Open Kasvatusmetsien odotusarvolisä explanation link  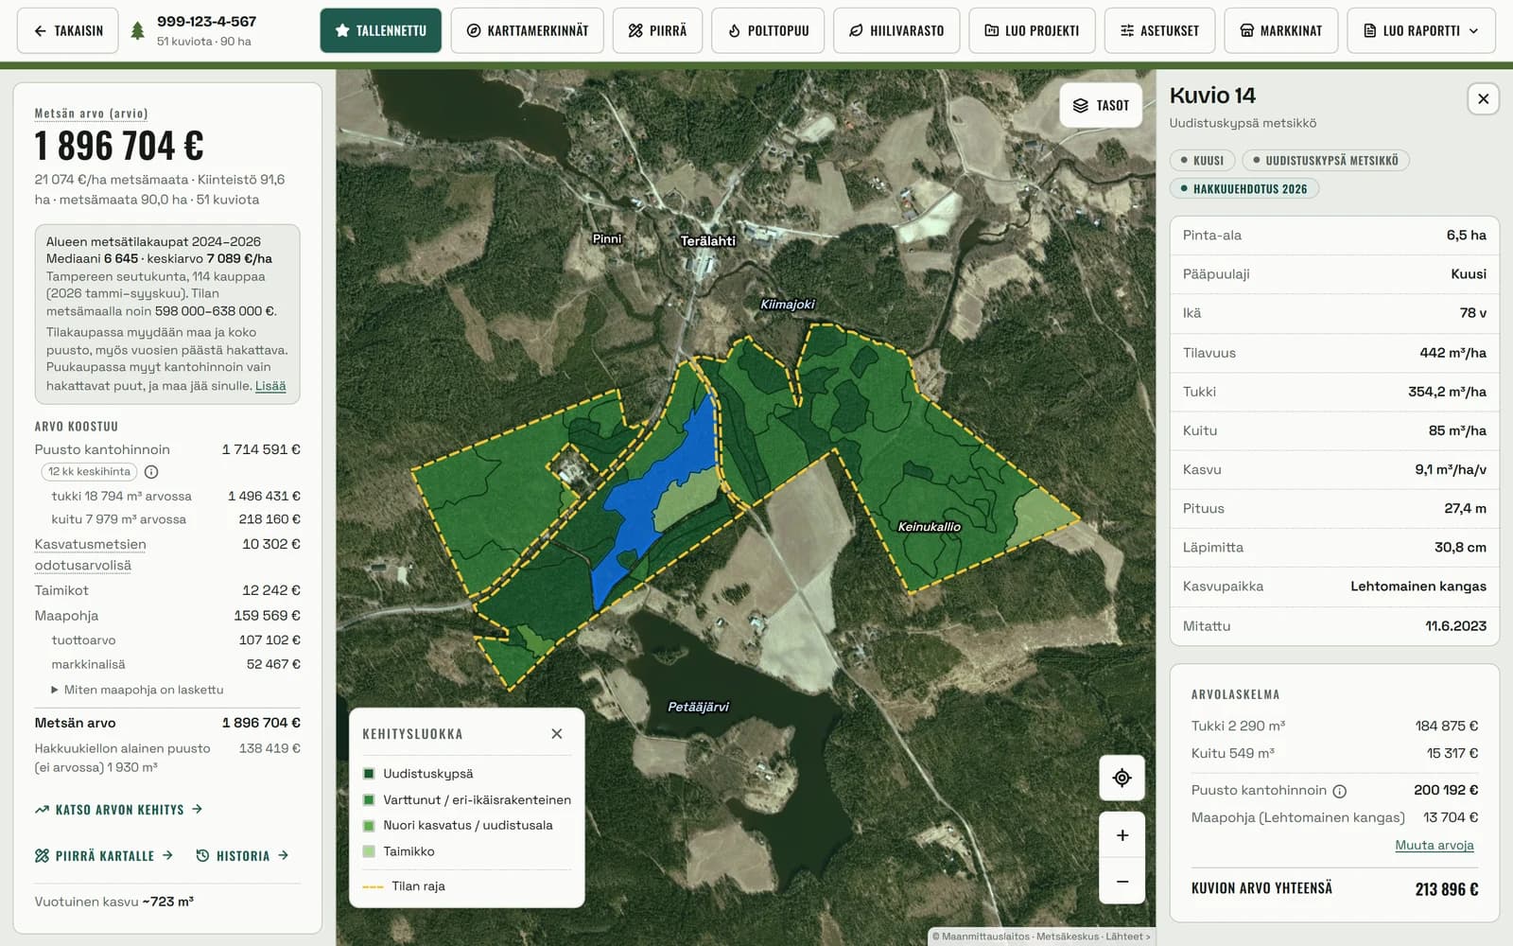[x=90, y=554]
